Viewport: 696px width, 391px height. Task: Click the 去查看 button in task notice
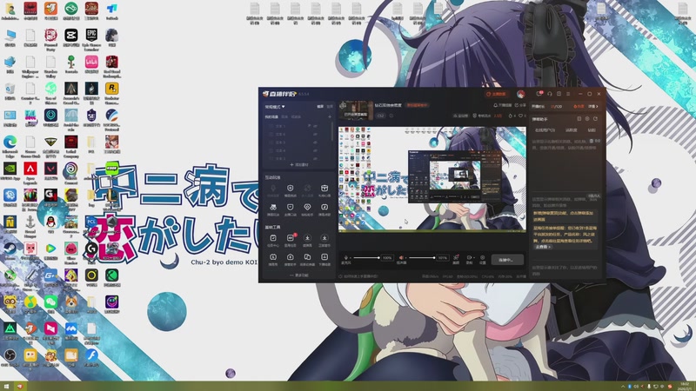pyautogui.click(x=543, y=247)
